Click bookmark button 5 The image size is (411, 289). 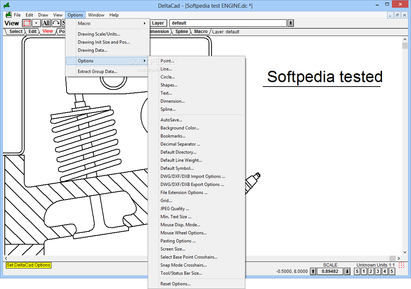coord(392,271)
